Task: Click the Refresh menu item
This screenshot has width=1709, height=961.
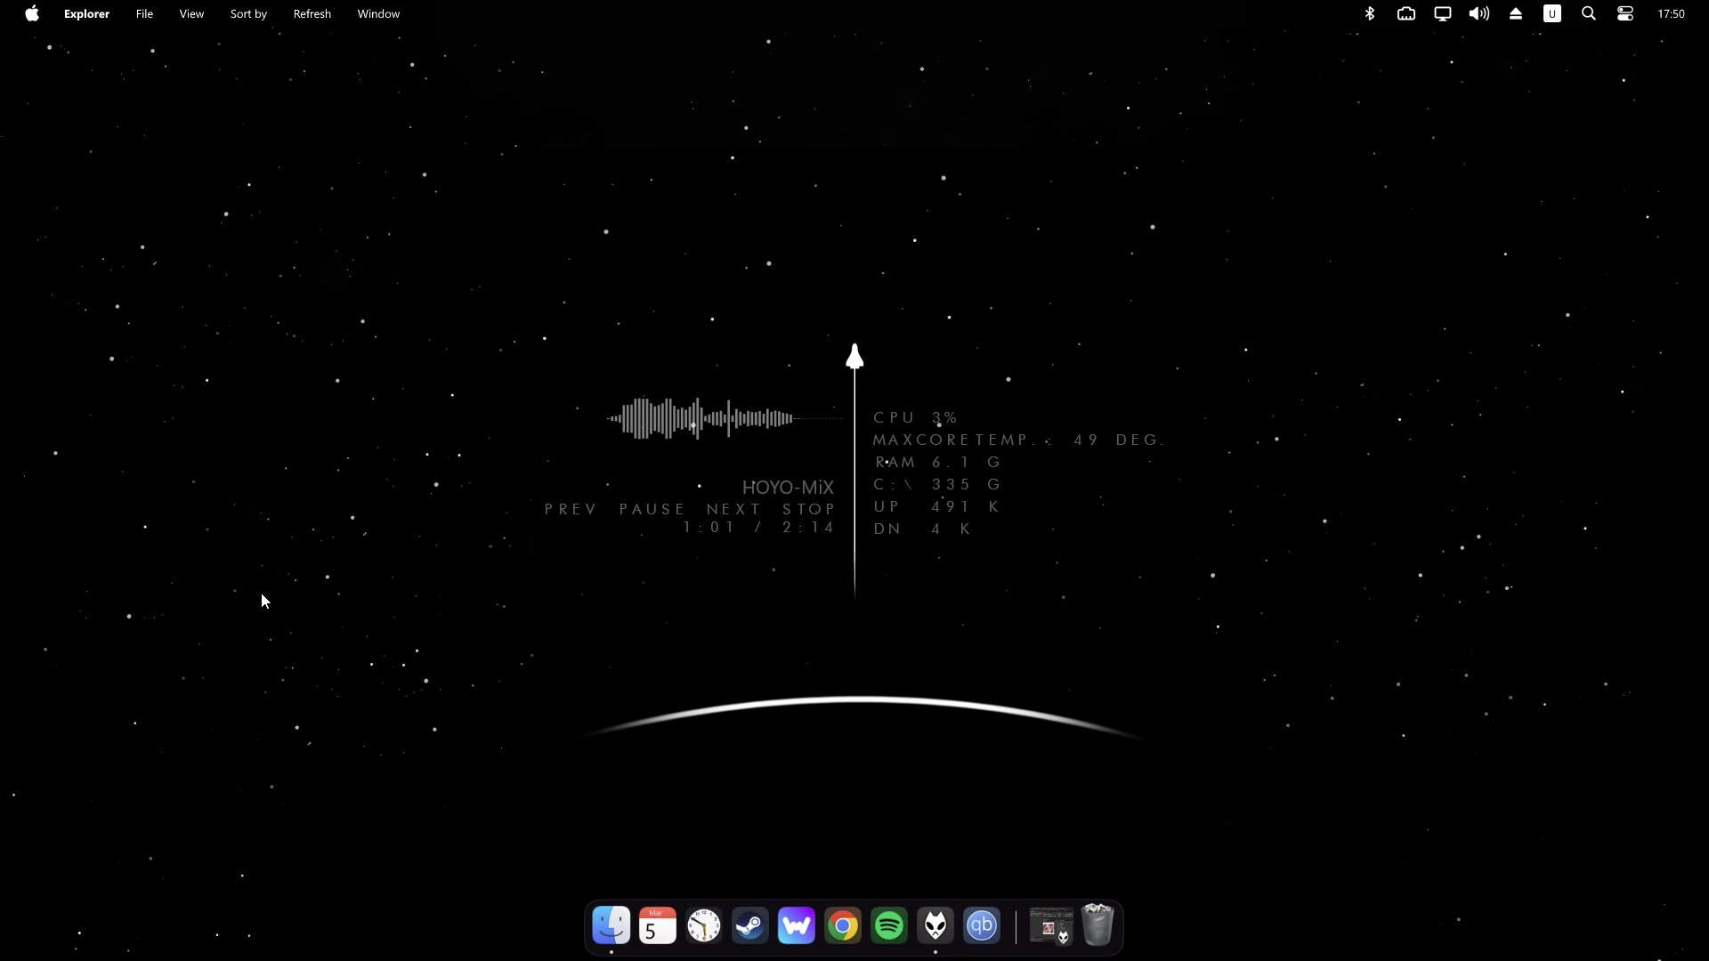Action: pyautogui.click(x=312, y=13)
